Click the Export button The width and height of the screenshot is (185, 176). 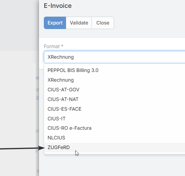tap(55, 23)
